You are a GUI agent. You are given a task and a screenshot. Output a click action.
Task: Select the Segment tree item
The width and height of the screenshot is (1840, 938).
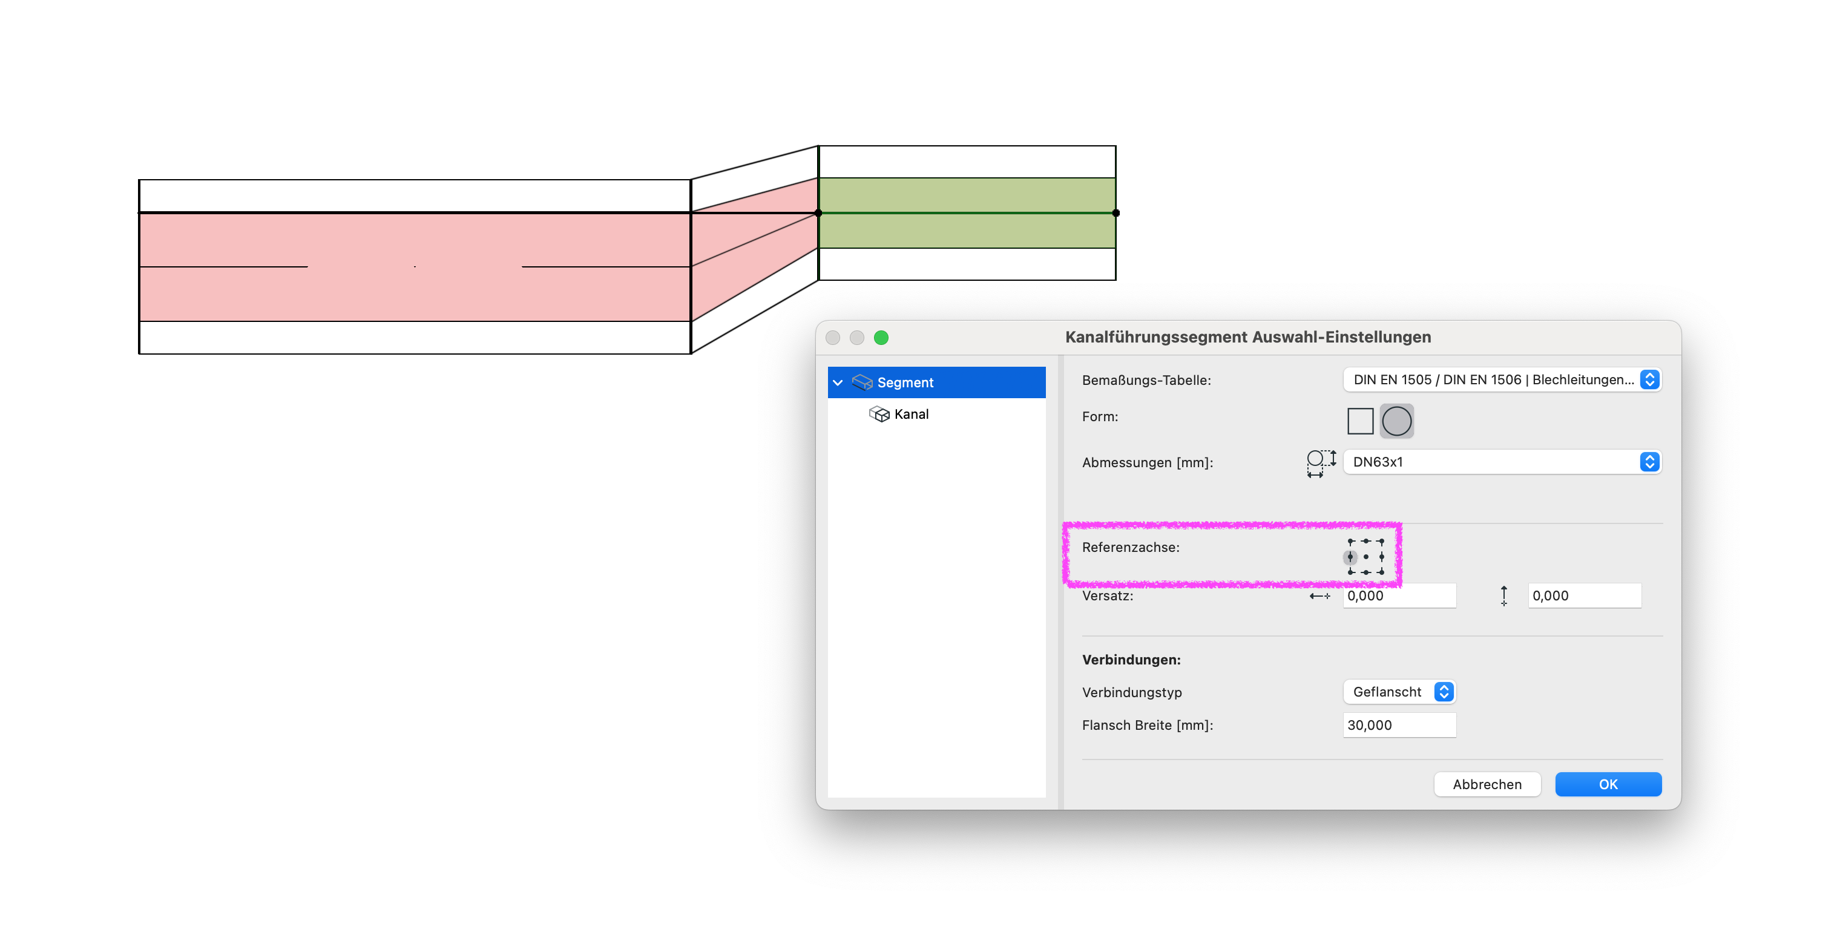(x=936, y=382)
